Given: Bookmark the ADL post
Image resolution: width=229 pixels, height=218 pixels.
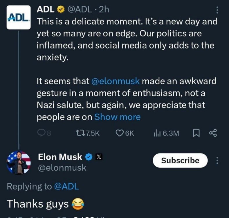Looking at the screenshot, I should tap(196, 133).
